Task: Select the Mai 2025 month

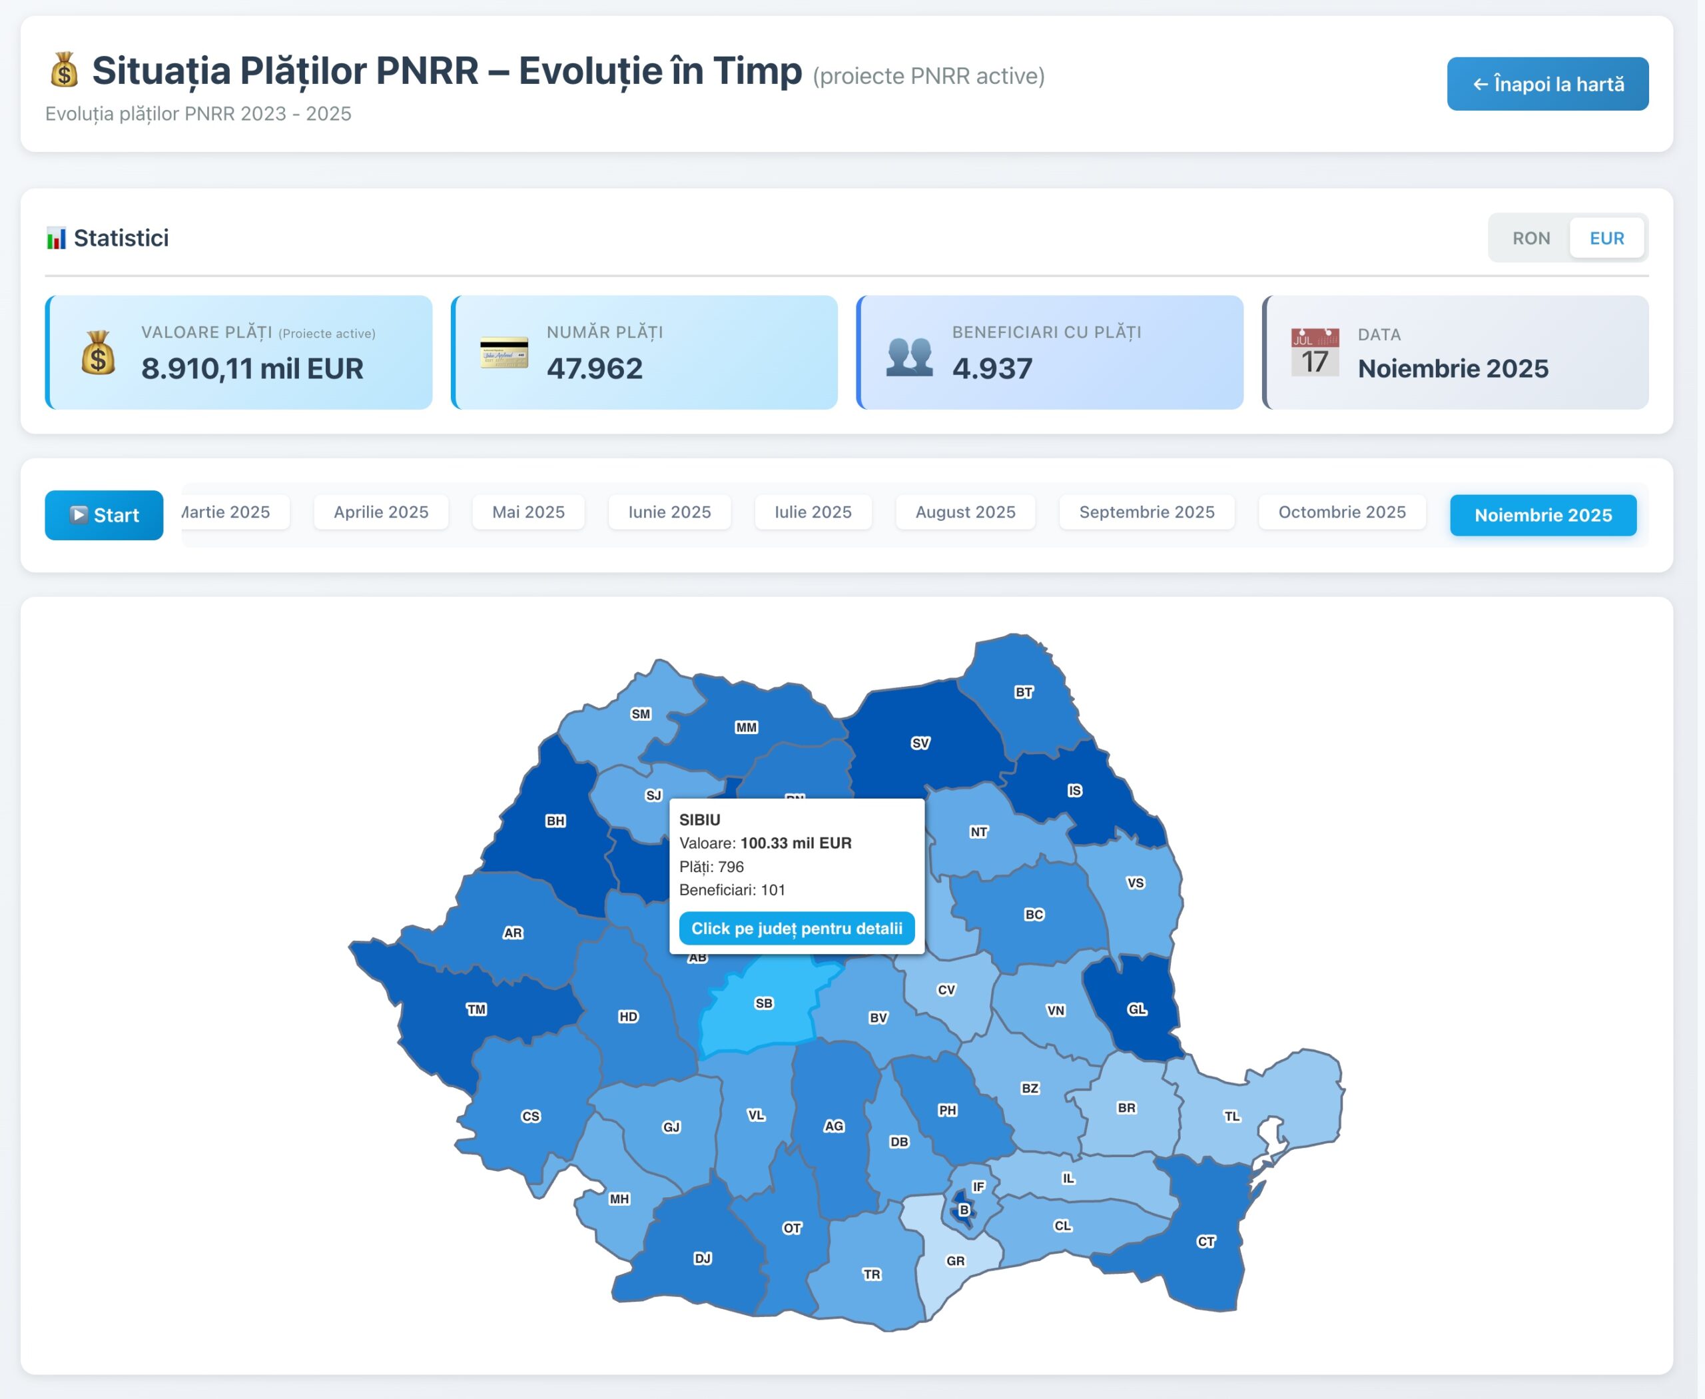Action: pyautogui.click(x=527, y=512)
